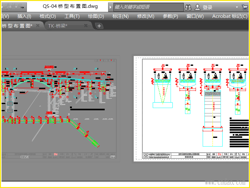Switch to the 桥型布置图 drawing tab
The height and width of the screenshot is (188, 250).
(x=17, y=26)
